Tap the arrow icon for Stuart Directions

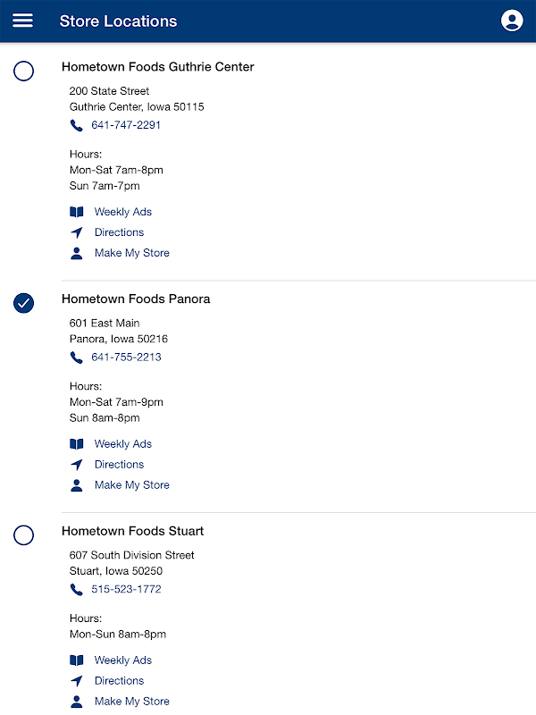pos(77,681)
